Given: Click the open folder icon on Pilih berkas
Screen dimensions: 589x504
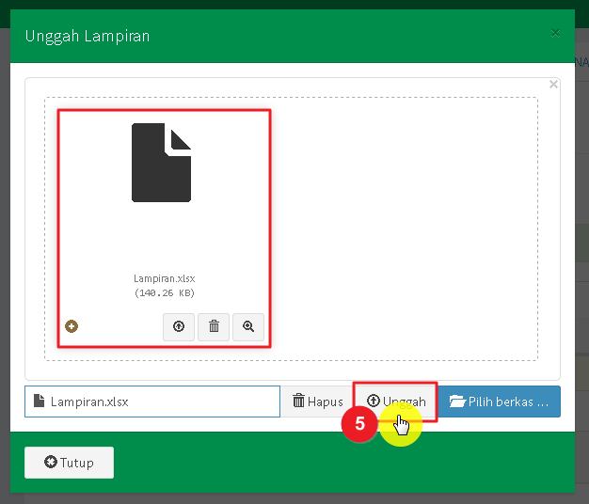Looking at the screenshot, I should pos(457,402).
